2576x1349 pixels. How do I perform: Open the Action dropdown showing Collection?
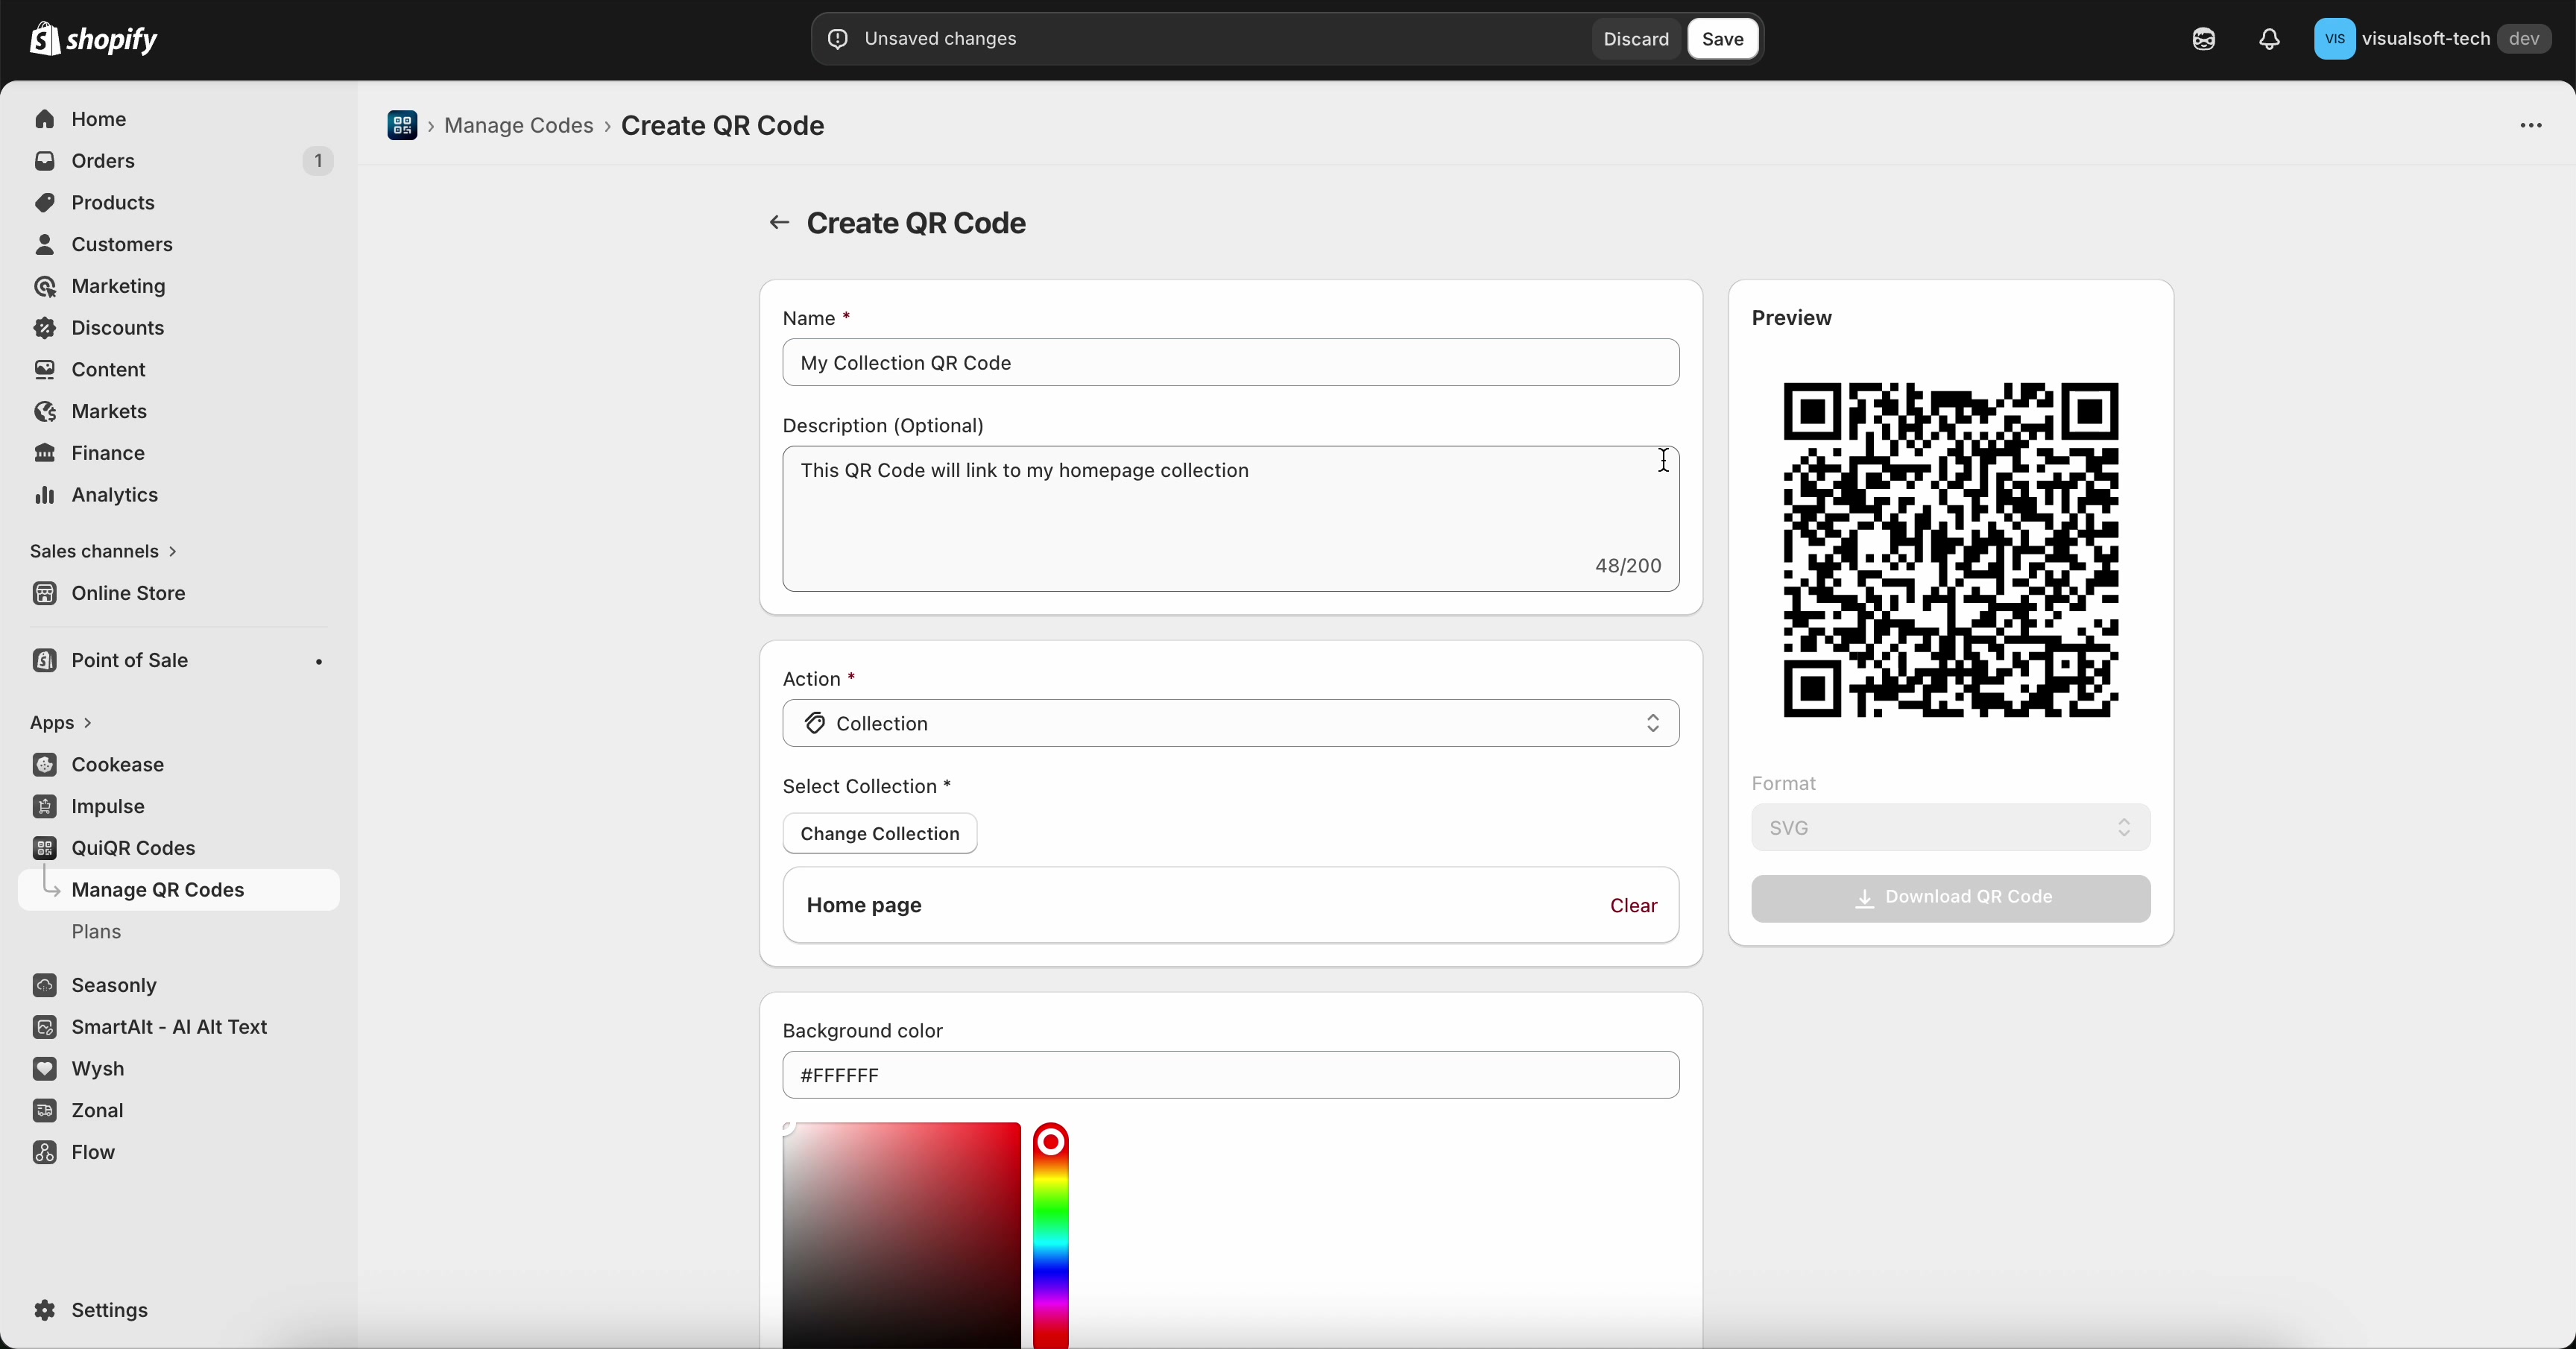1230,723
